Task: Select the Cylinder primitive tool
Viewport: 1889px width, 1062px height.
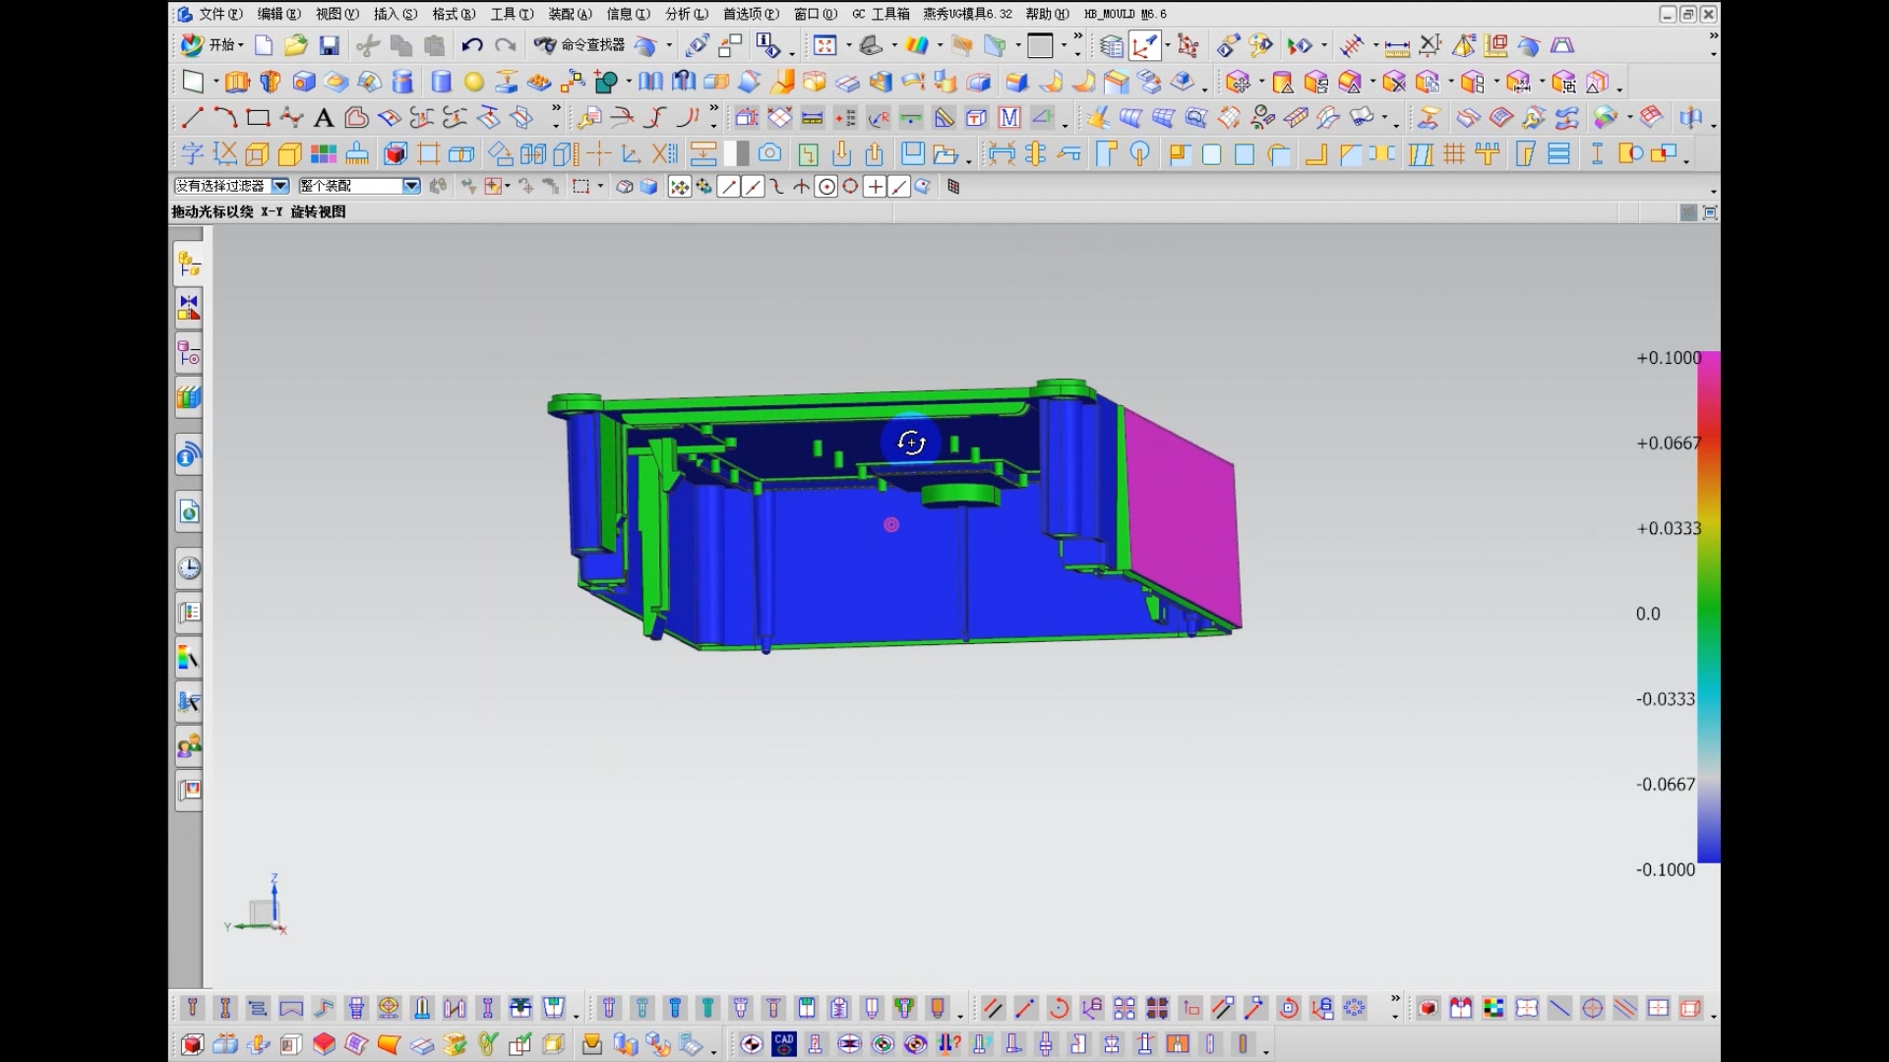Action: (441, 82)
